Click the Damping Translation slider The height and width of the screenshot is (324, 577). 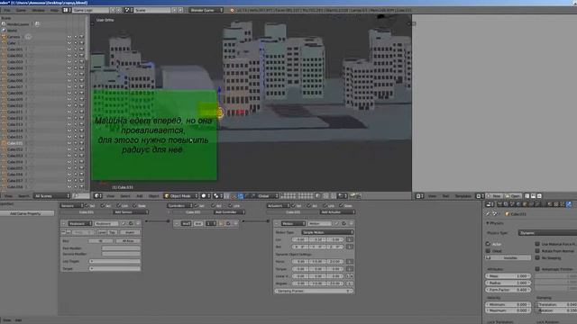[x=555, y=304]
